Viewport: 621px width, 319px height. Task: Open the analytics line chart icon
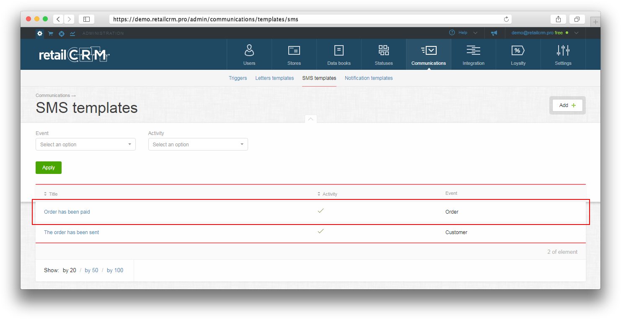coord(72,33)
